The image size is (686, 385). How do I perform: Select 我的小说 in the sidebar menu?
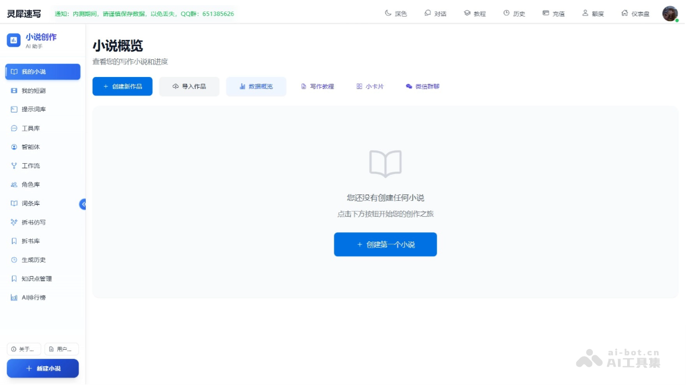(34, 71)
